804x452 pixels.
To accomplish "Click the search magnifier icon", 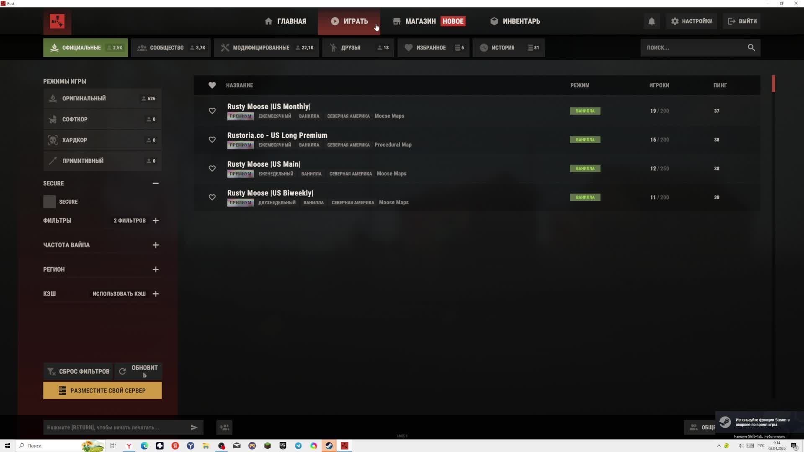I will coord(751,48).
